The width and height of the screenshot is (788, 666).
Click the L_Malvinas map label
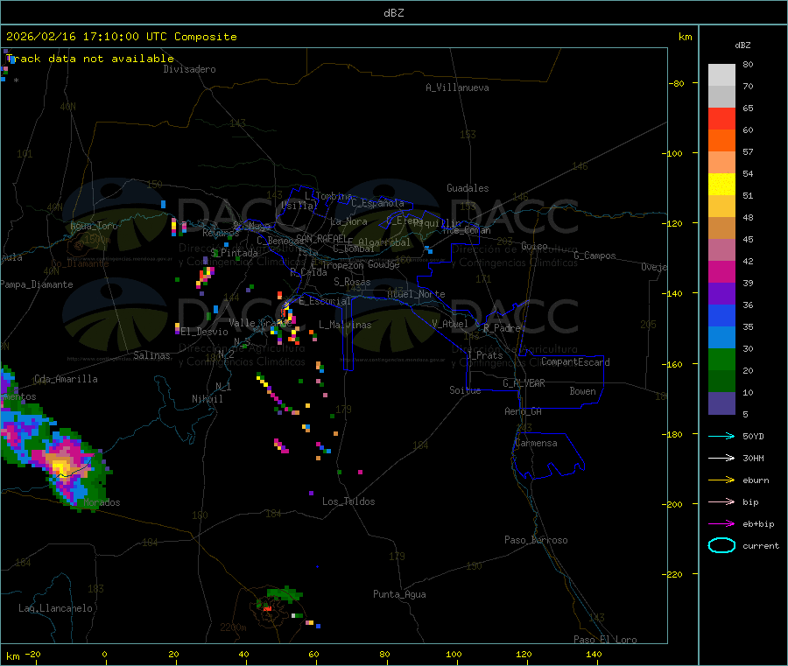[345, 325]
